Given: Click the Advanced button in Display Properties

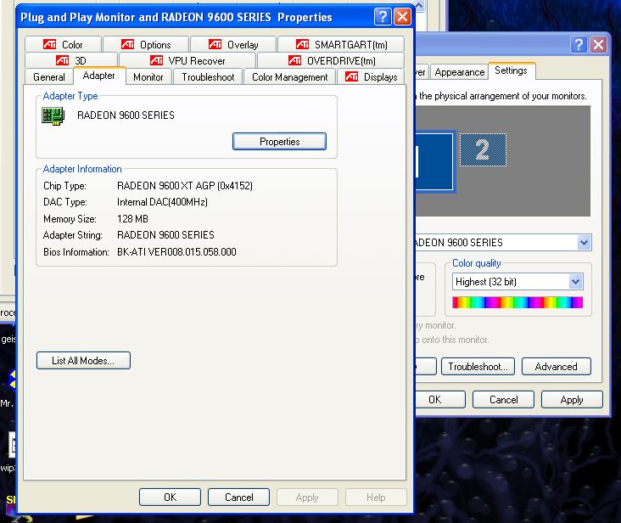Looking at the screenshot, I should (x=556, y=367).
